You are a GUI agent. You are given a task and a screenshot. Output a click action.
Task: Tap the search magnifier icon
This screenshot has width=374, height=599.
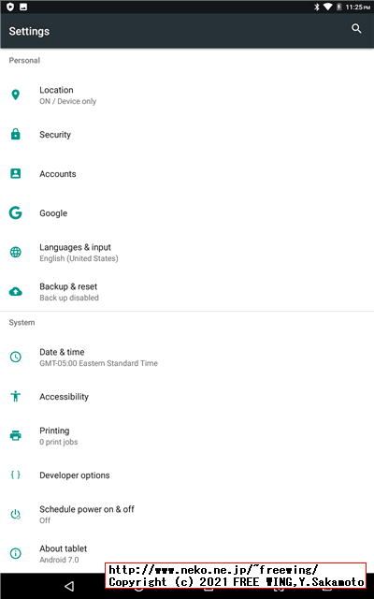click(356, 29)
